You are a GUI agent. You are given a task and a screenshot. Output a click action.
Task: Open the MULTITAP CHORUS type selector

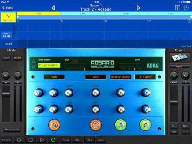[x=120, y=77]
